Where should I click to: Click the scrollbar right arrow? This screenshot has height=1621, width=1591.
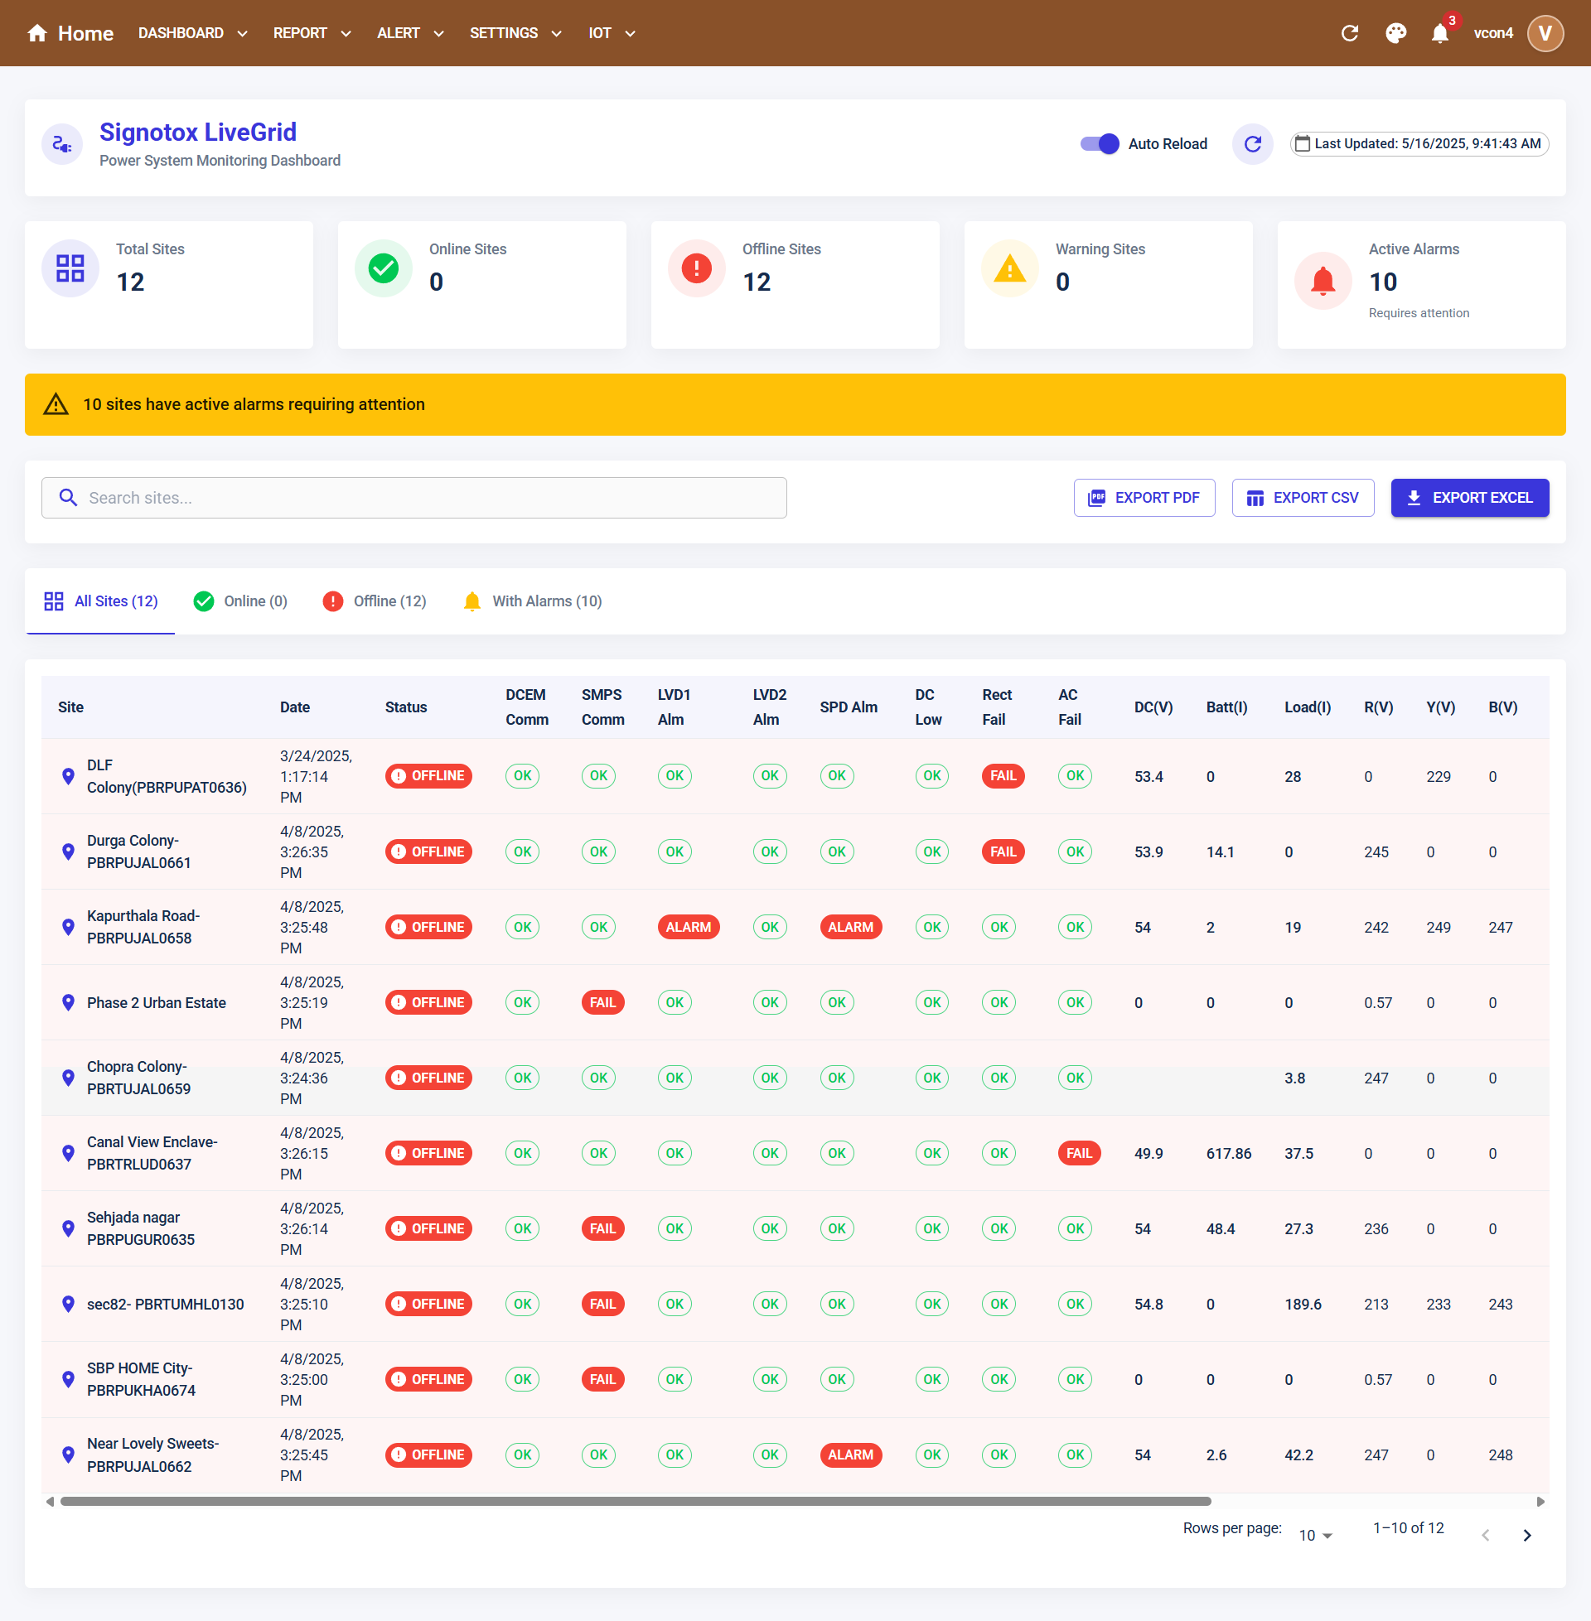click(1540, 1502)
